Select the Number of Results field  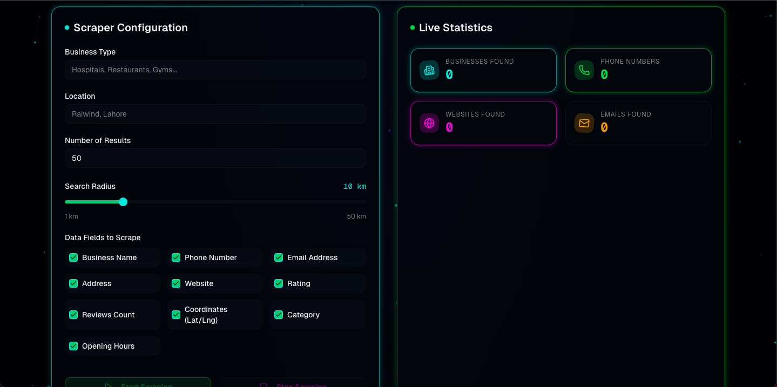215,158
